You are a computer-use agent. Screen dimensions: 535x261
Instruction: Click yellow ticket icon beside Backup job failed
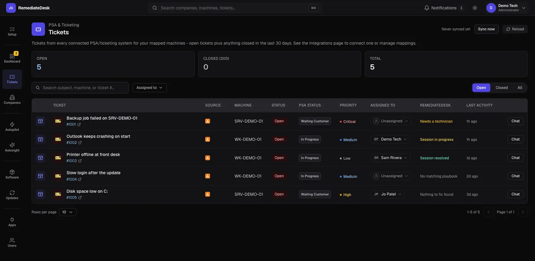pos(58,121)
